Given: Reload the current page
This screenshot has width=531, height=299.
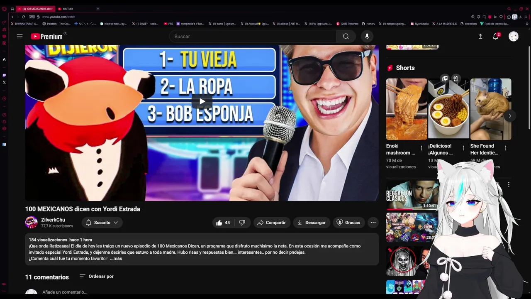Looking at the screenshot, I should pos(23,17).
